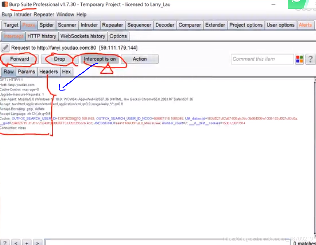Open the Alerts tab
316x245 pixels.
point(305,25)
